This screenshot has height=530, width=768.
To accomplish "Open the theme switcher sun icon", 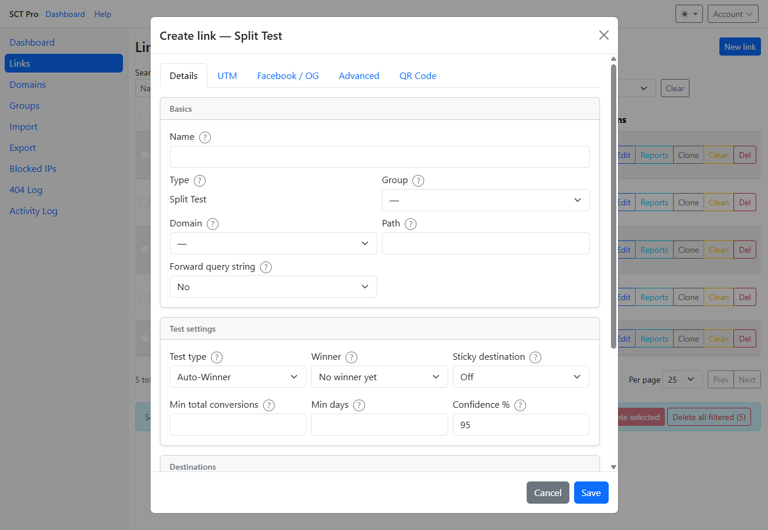I will (689, 14).
